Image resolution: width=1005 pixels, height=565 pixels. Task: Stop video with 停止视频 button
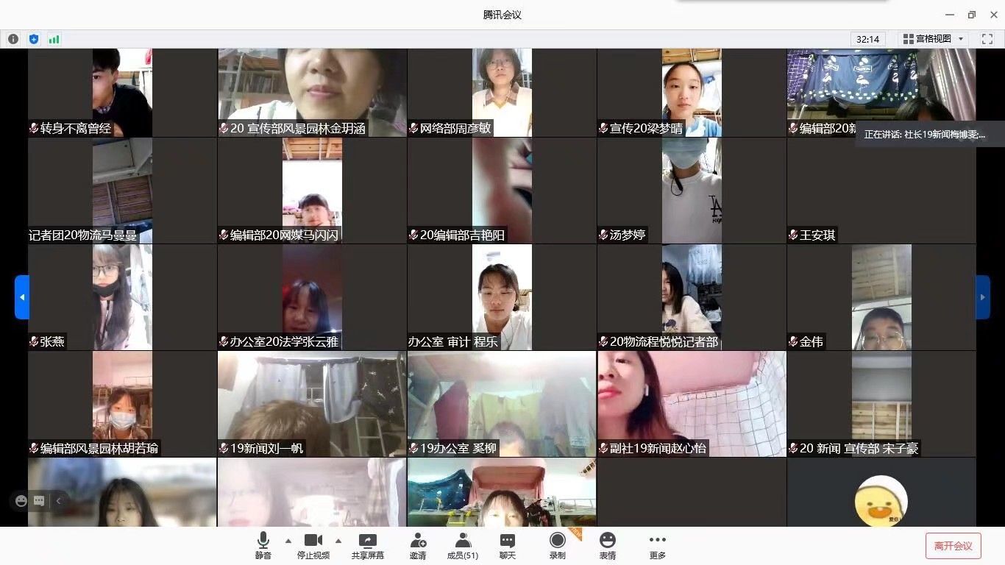313,546
